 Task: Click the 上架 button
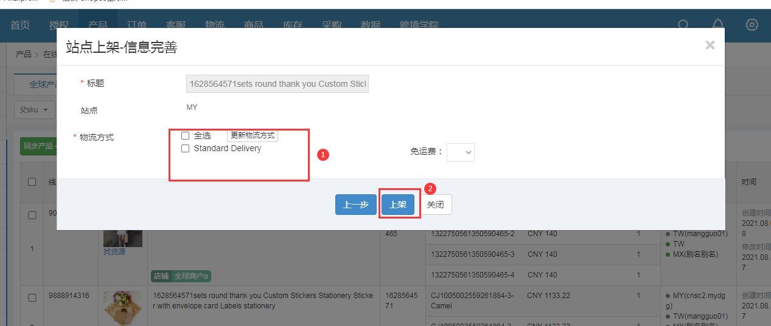[x=398, y=205]
